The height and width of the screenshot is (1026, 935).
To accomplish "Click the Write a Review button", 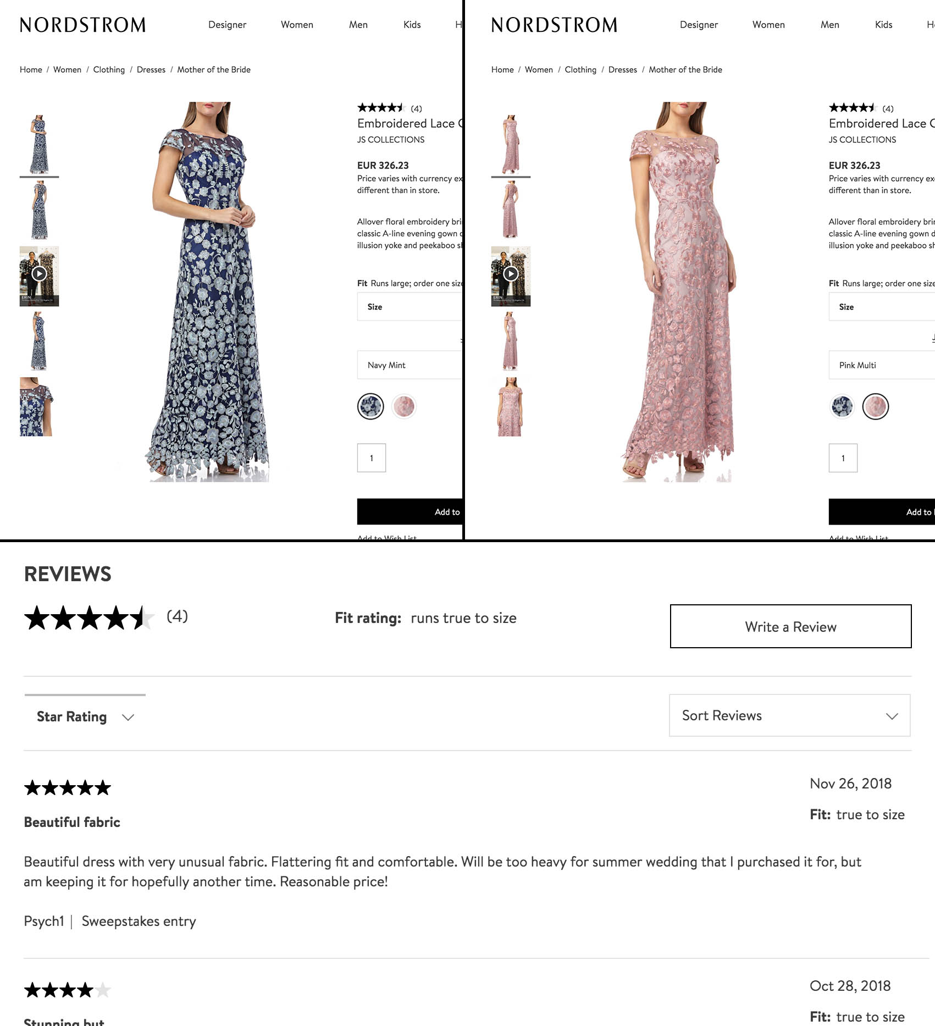I will click(790, 627).
